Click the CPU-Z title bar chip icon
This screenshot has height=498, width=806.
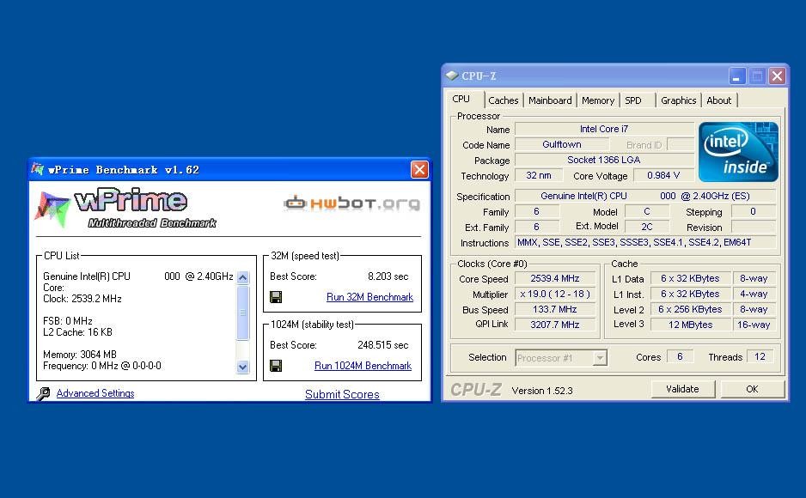tap(452, 76)
